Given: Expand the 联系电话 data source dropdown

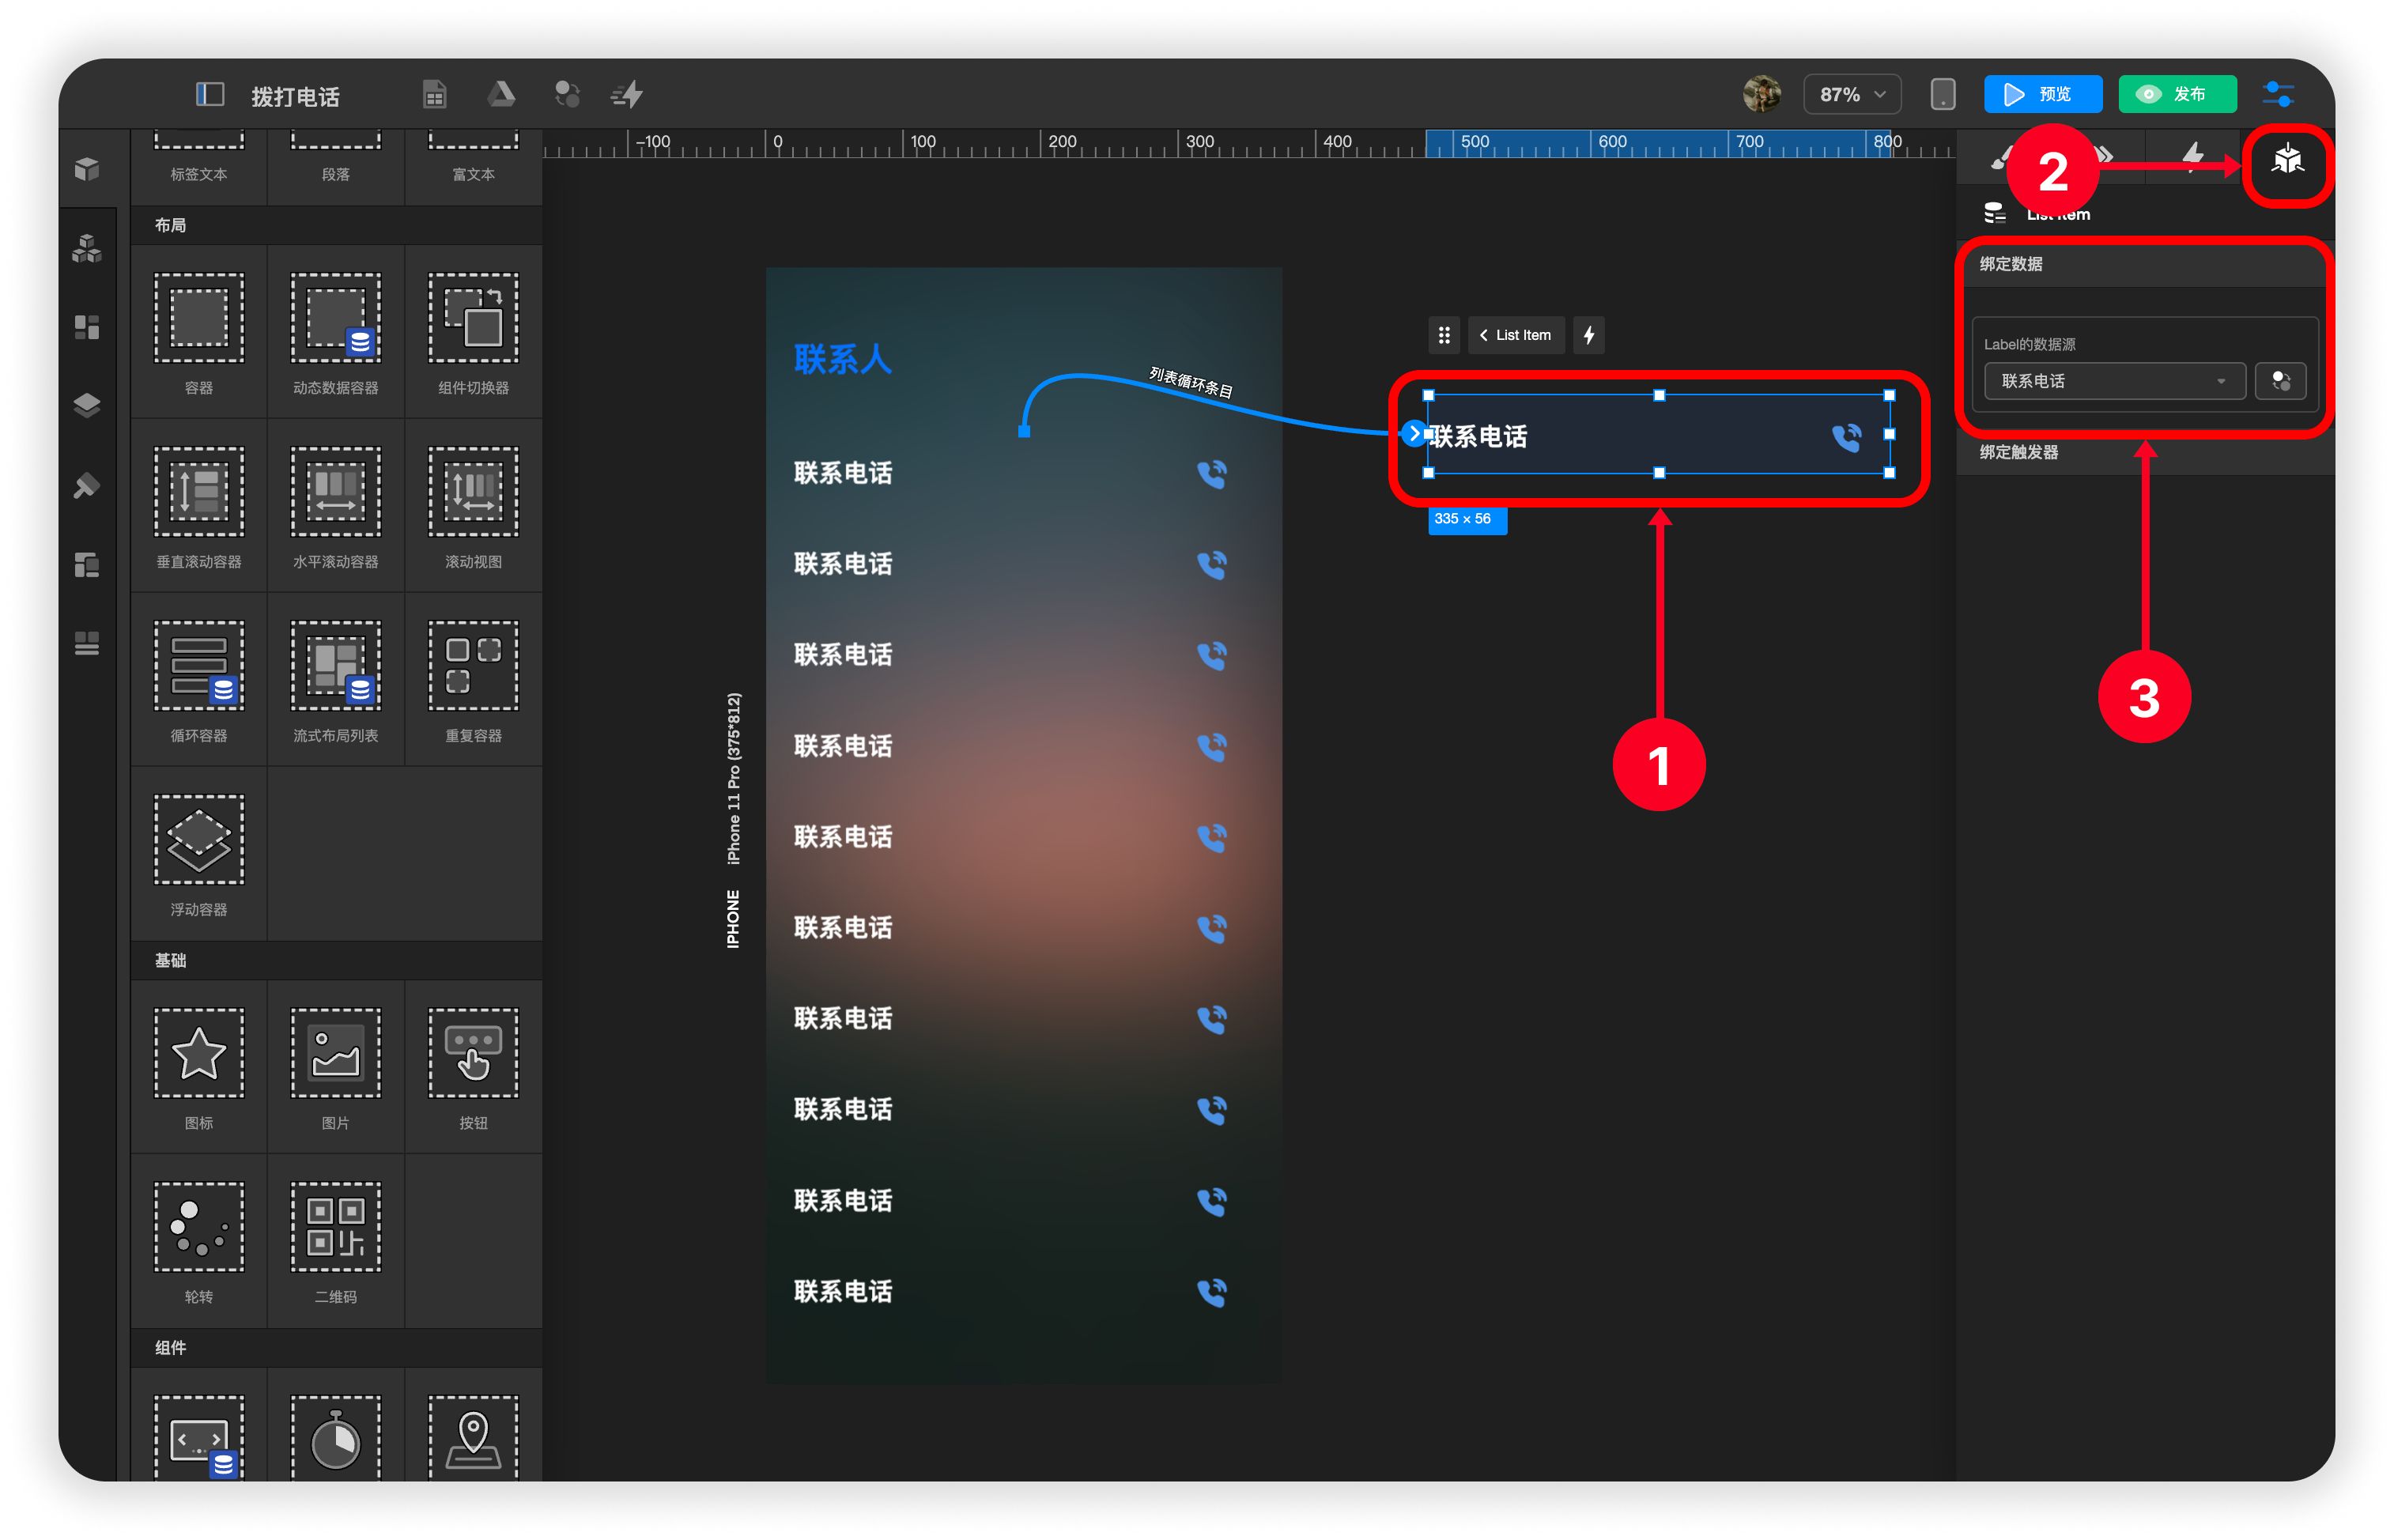Looking at the screenshot, I should tap(2113, 381).
